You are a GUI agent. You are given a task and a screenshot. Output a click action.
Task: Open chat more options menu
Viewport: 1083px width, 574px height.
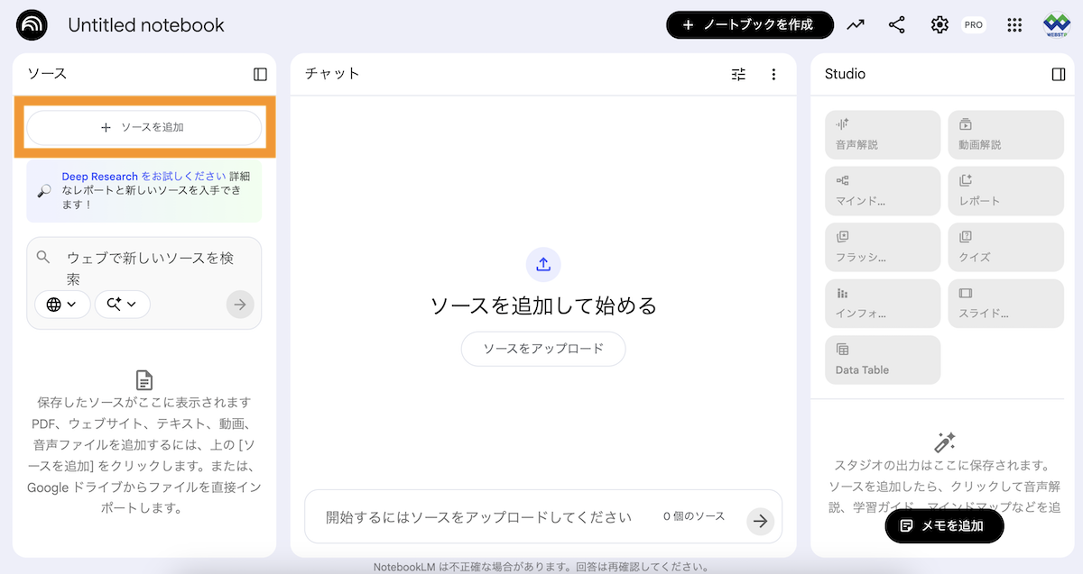click(x=773, y=75)
